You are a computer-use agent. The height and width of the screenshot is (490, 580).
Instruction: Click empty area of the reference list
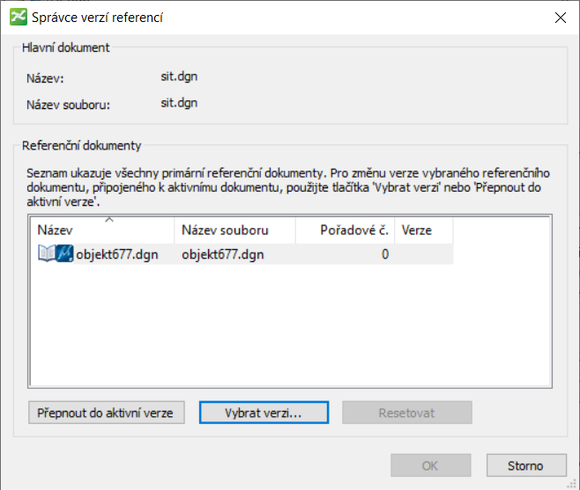click(289, 334)
